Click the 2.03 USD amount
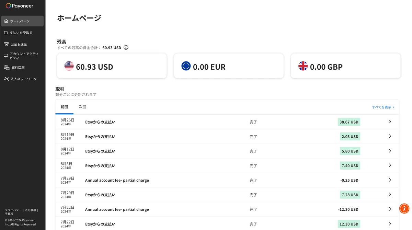 350,137
